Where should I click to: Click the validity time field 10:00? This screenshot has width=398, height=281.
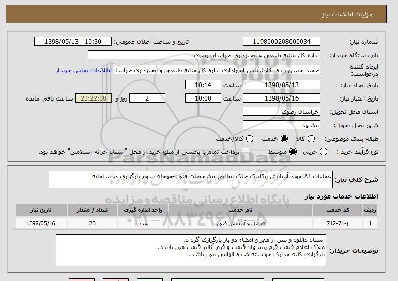click(x=203, y=98)
